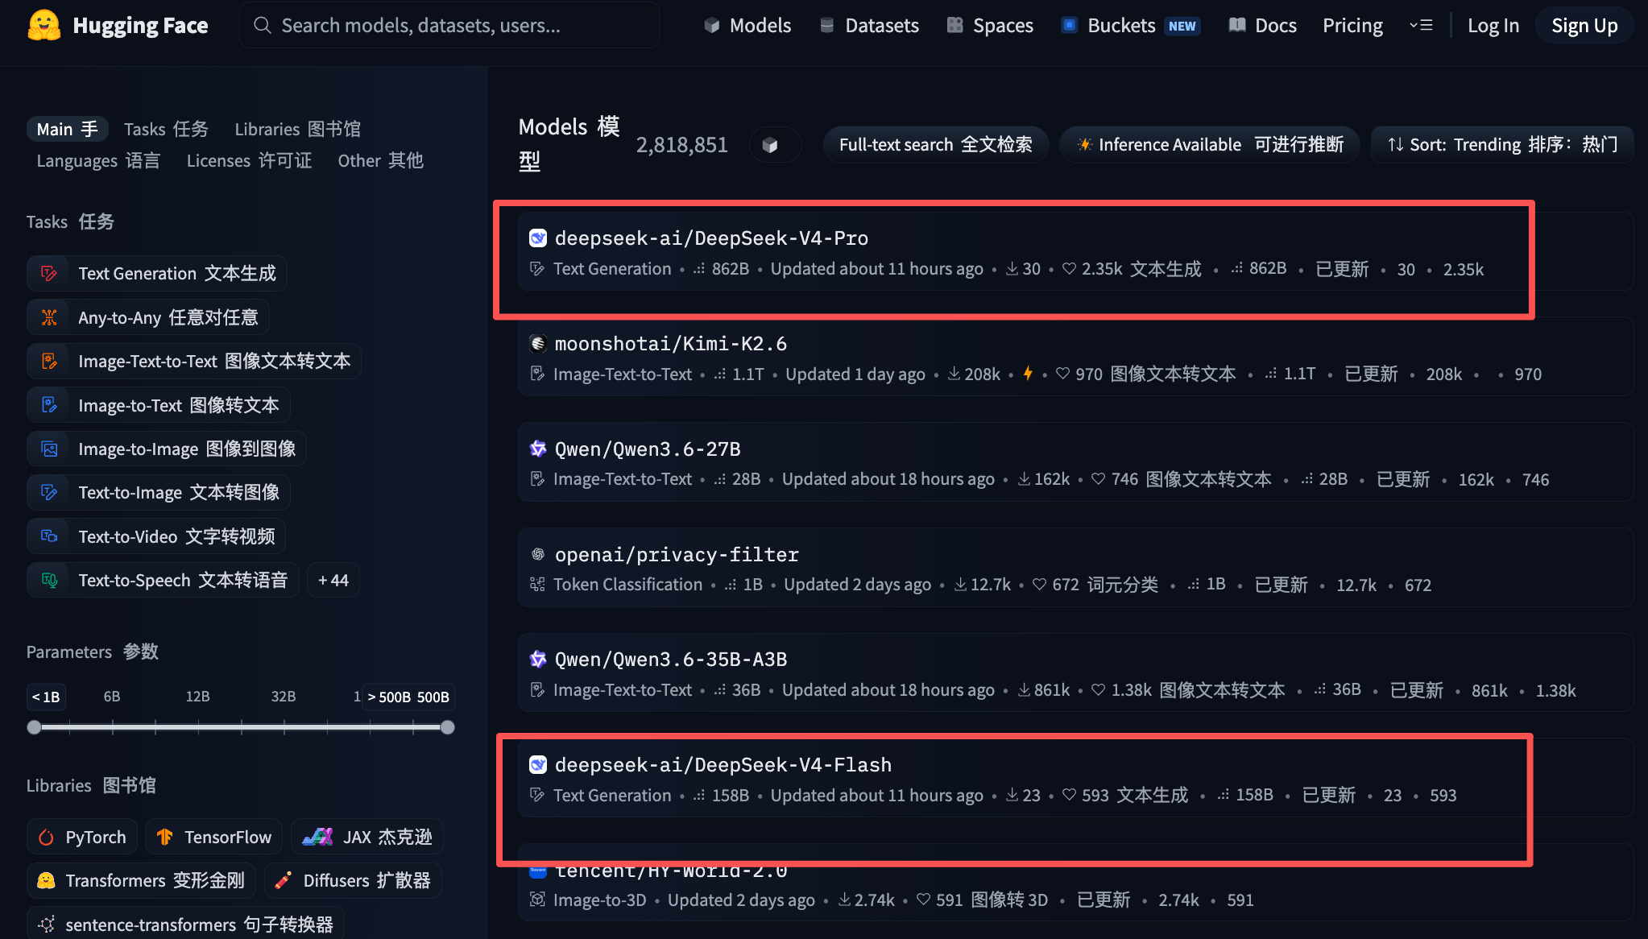This screenshot has height=939, width=1648.
Task: Toggle the Text Generation task filter
Action: point(155,273)
